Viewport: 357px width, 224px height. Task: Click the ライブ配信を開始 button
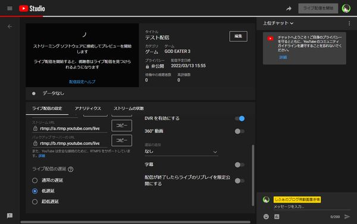tap(318, 8)
